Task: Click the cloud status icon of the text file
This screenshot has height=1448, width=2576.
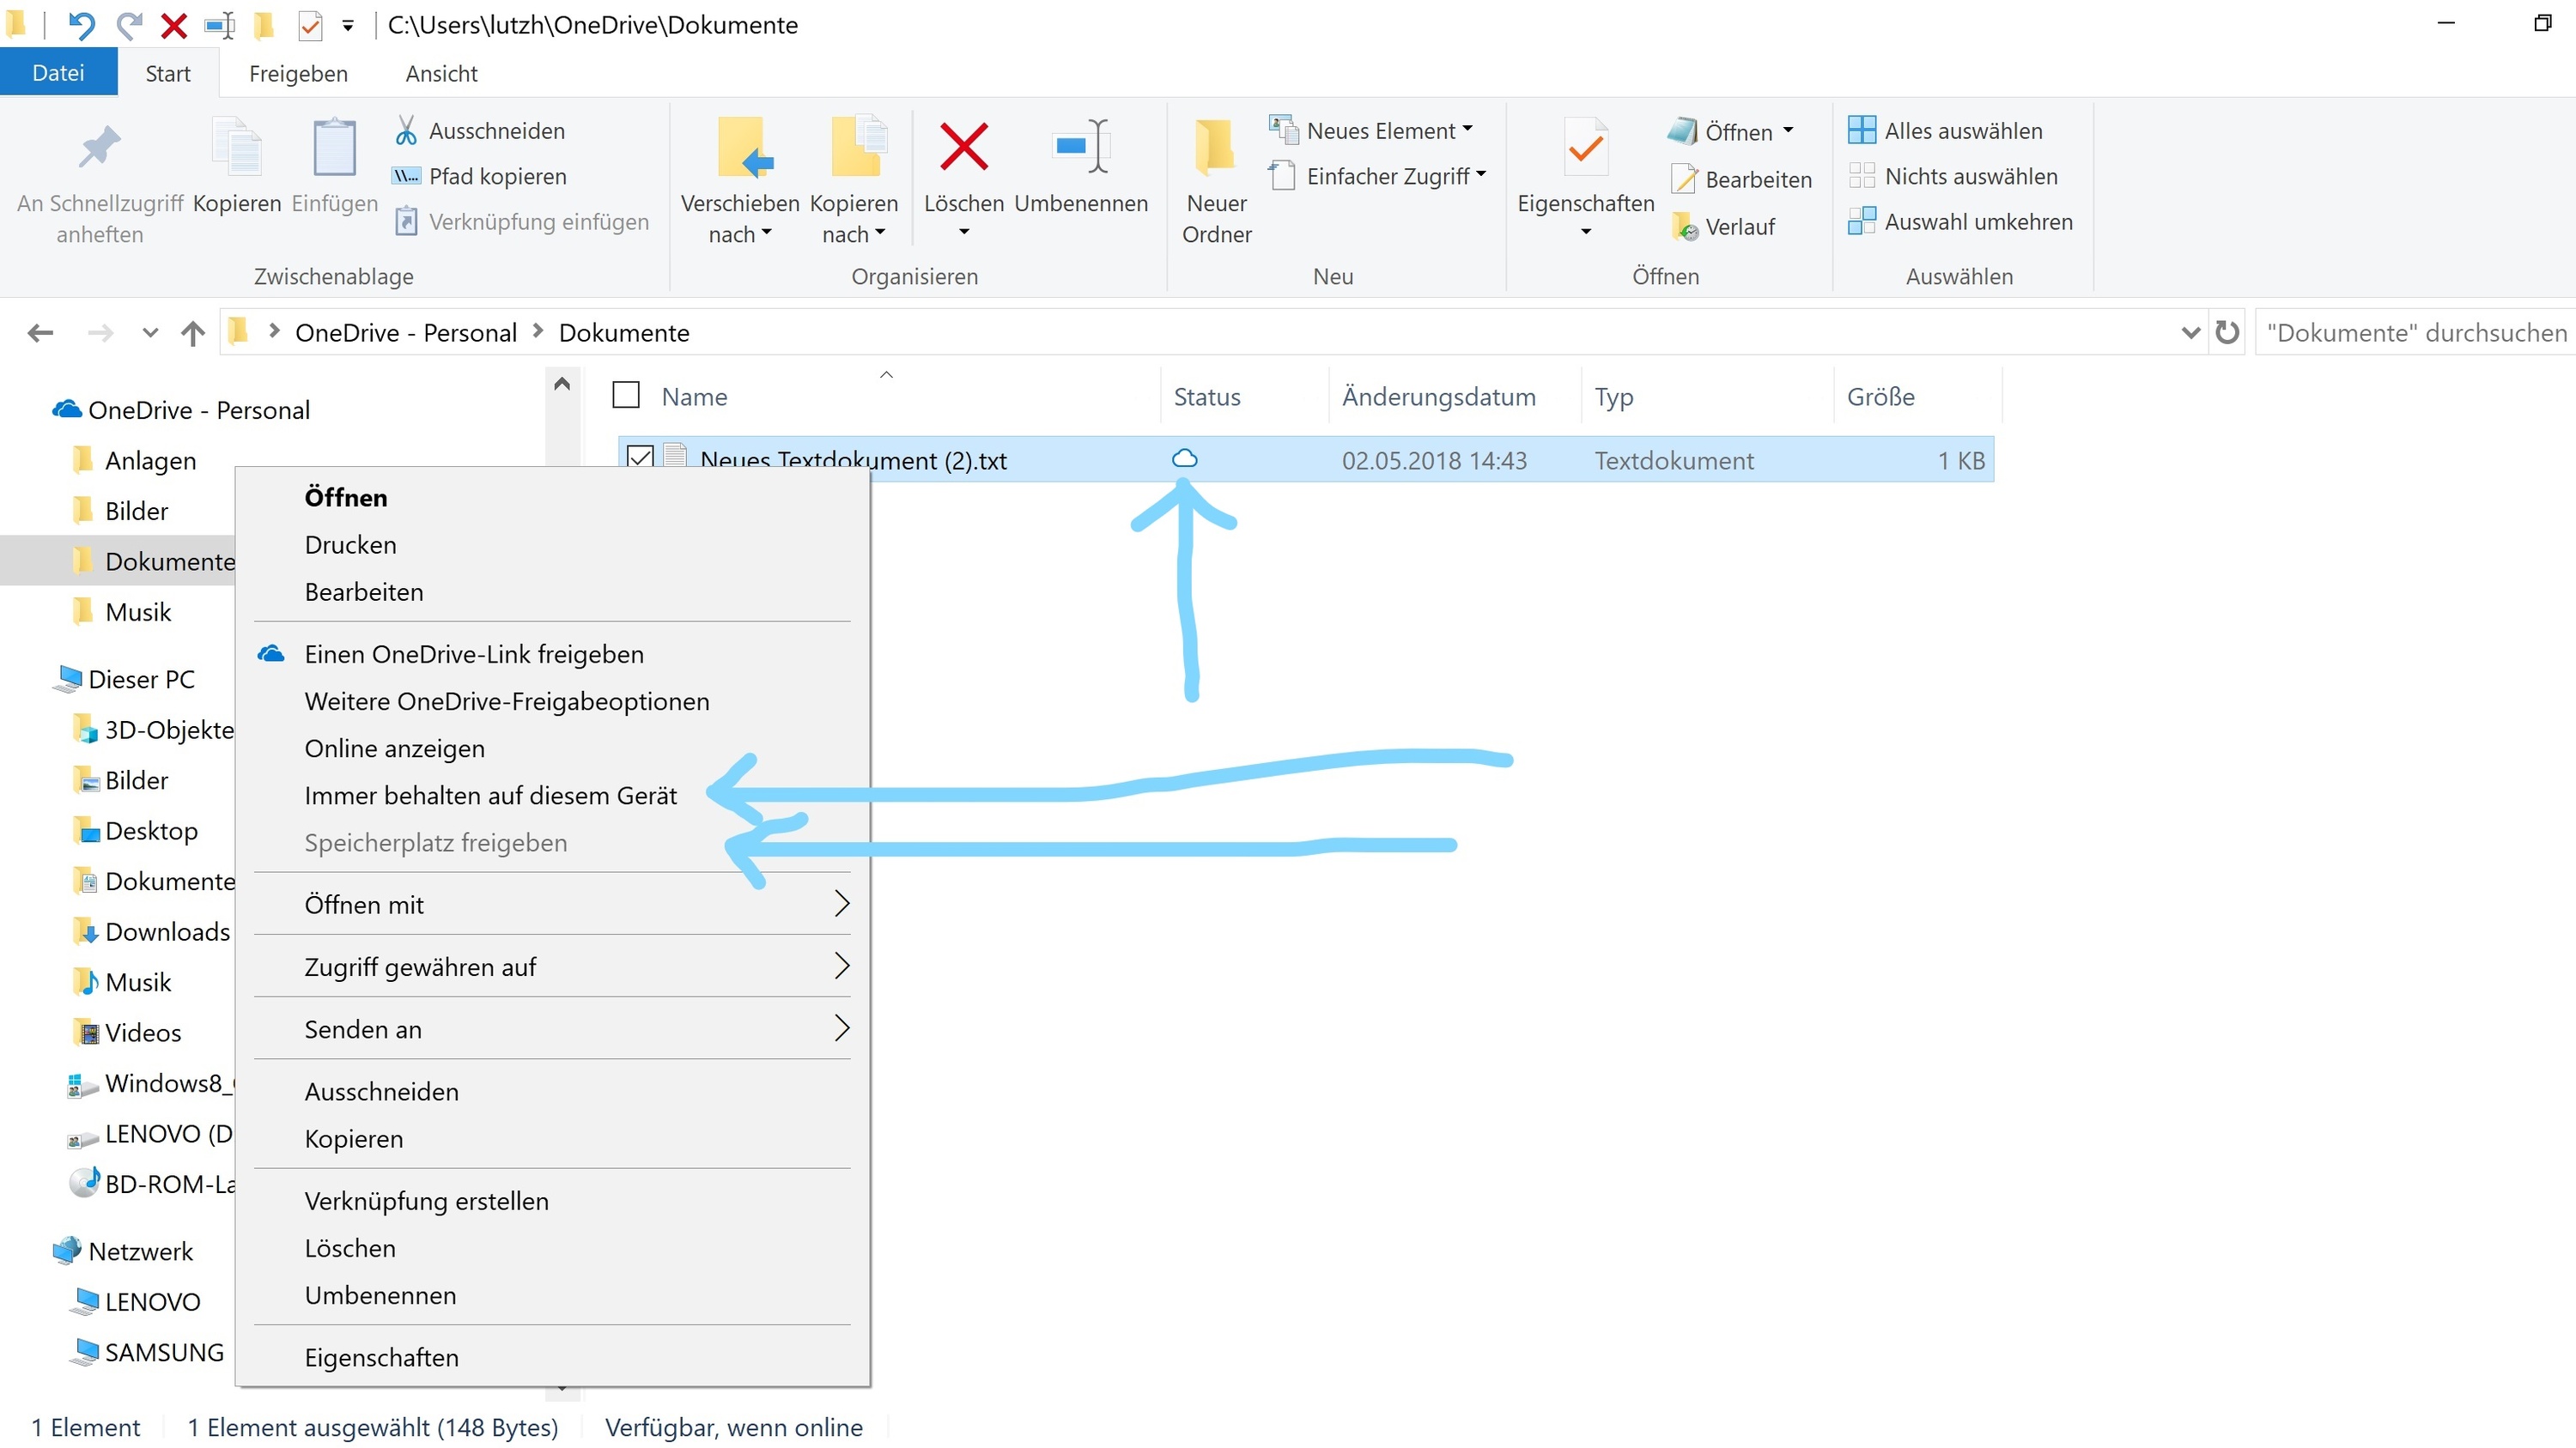Action: click(x=1184, y=458)
